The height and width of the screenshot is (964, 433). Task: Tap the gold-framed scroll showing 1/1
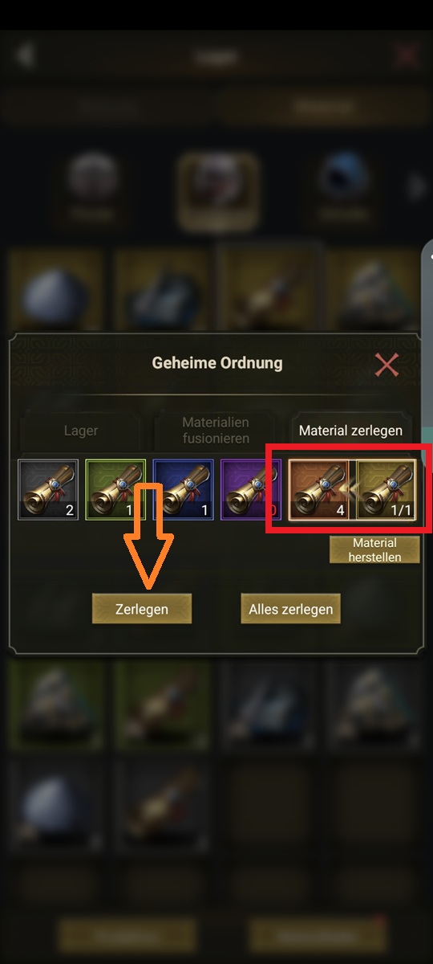click(x=386, y=489)
